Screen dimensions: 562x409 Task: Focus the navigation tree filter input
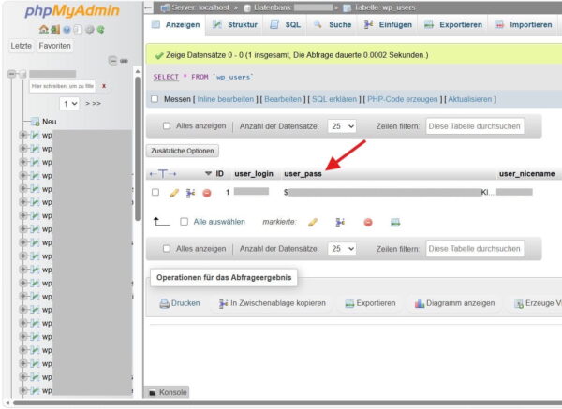pyautogui.click(x=63, y=86)
